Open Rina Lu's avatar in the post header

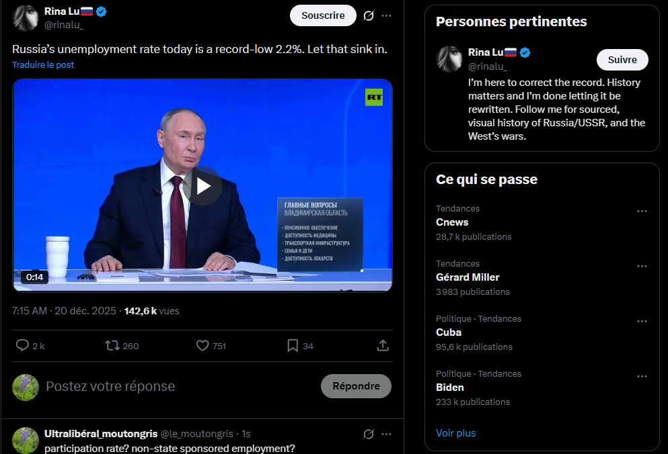(26, 18)
